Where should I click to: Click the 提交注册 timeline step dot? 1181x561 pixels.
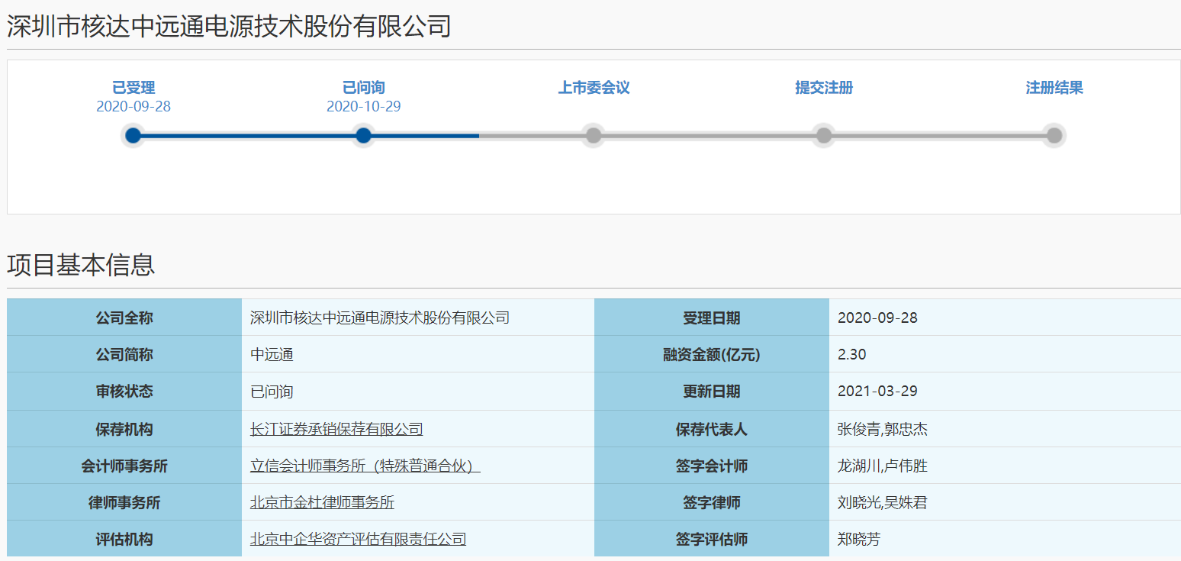pos(824,136)
